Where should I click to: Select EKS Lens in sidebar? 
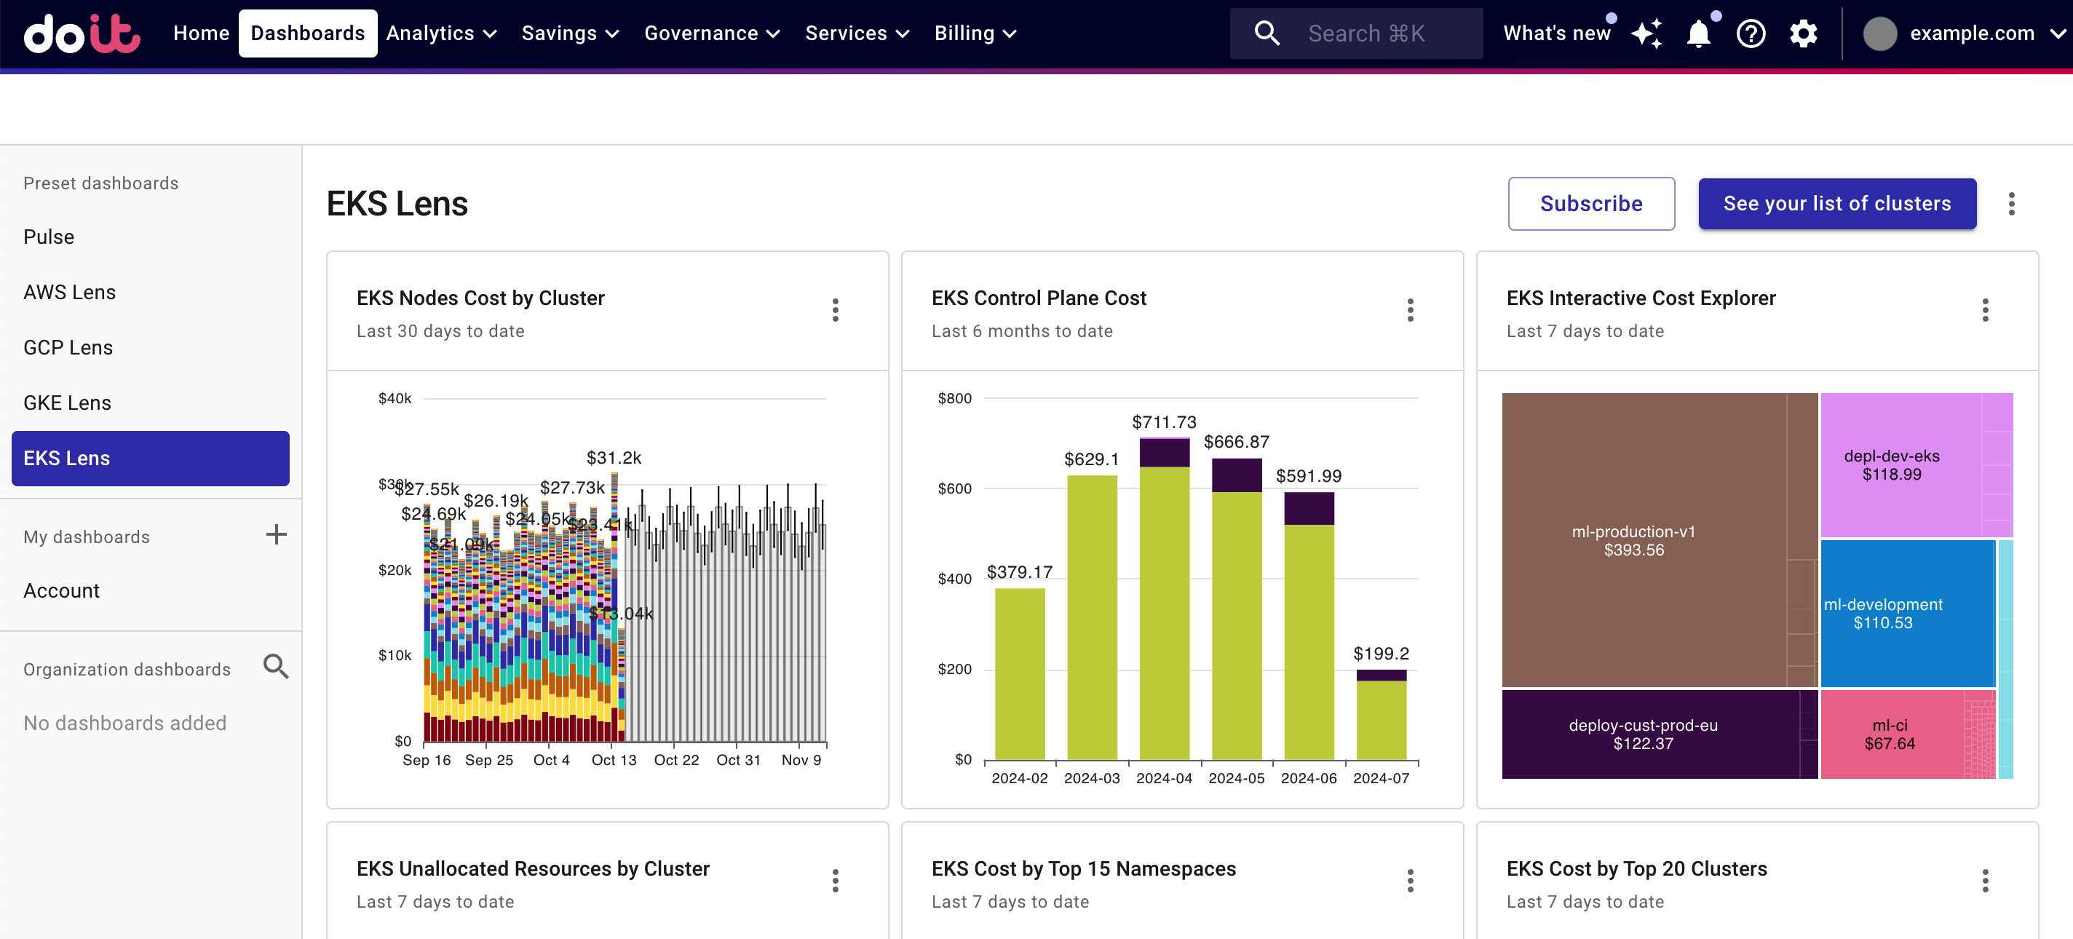coord(151,458)
